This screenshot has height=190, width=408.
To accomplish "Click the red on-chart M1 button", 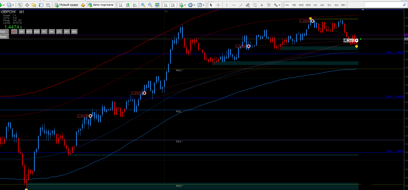I will pyautogui.click(x=14, y=32).
